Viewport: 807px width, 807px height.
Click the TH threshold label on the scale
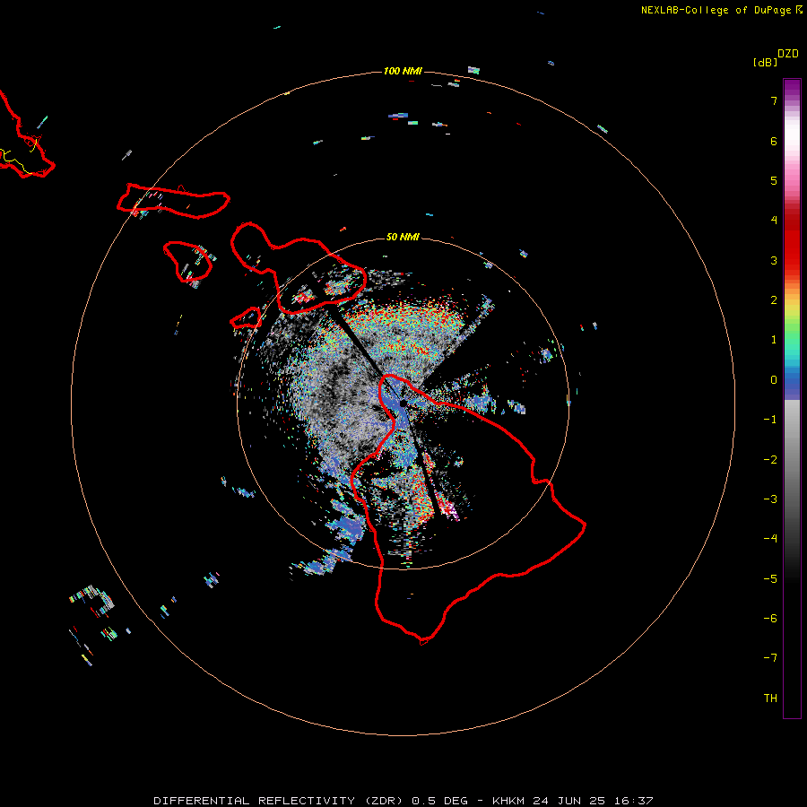click(x=770, y=699)
